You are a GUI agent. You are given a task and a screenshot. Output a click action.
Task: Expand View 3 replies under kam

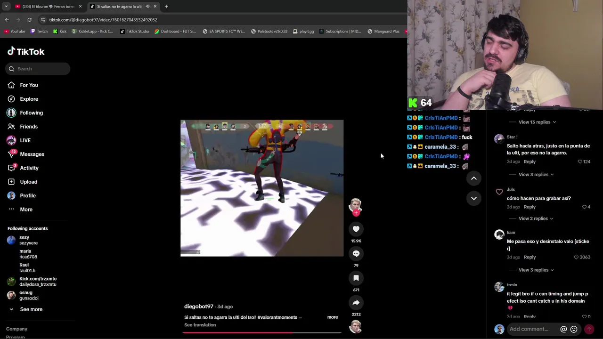[536, 270]
